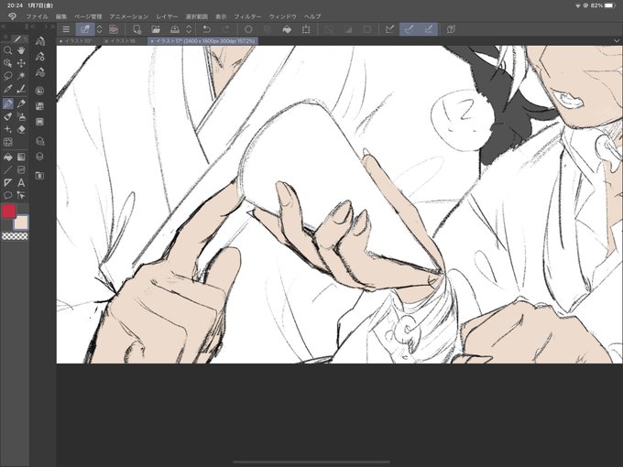This screenshot has width=623, height=467.
Task: Open a file via the folder icon
Action: [156, 29]
